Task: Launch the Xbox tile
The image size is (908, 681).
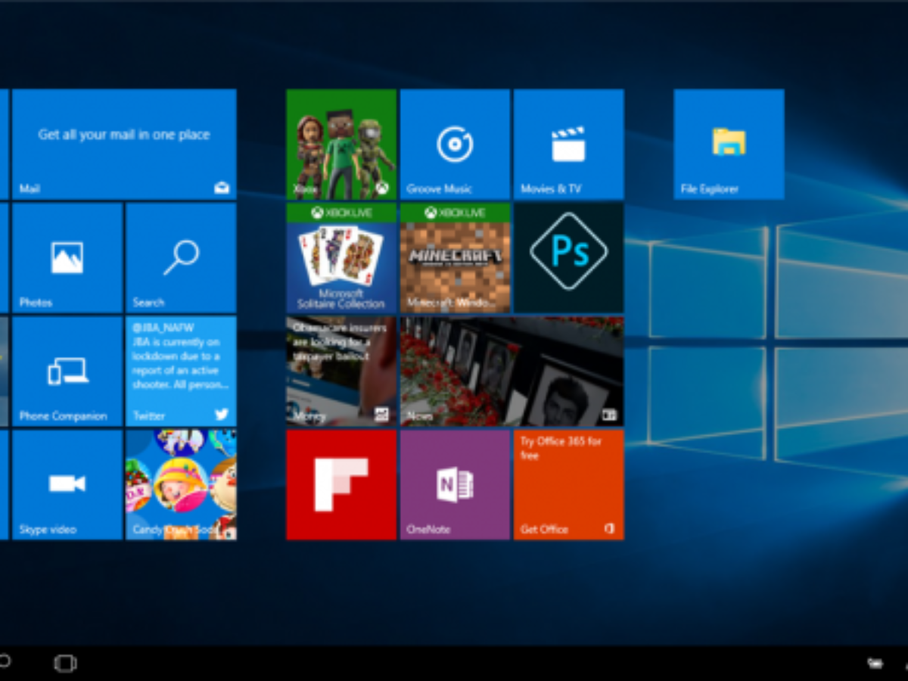Action: click(341, 144)
